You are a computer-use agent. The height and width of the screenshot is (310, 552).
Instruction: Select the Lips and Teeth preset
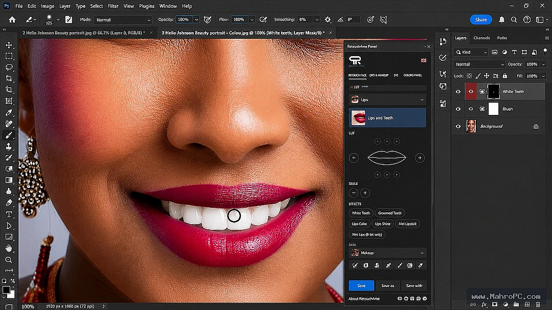pyautogui.click(x=387, y=118)
